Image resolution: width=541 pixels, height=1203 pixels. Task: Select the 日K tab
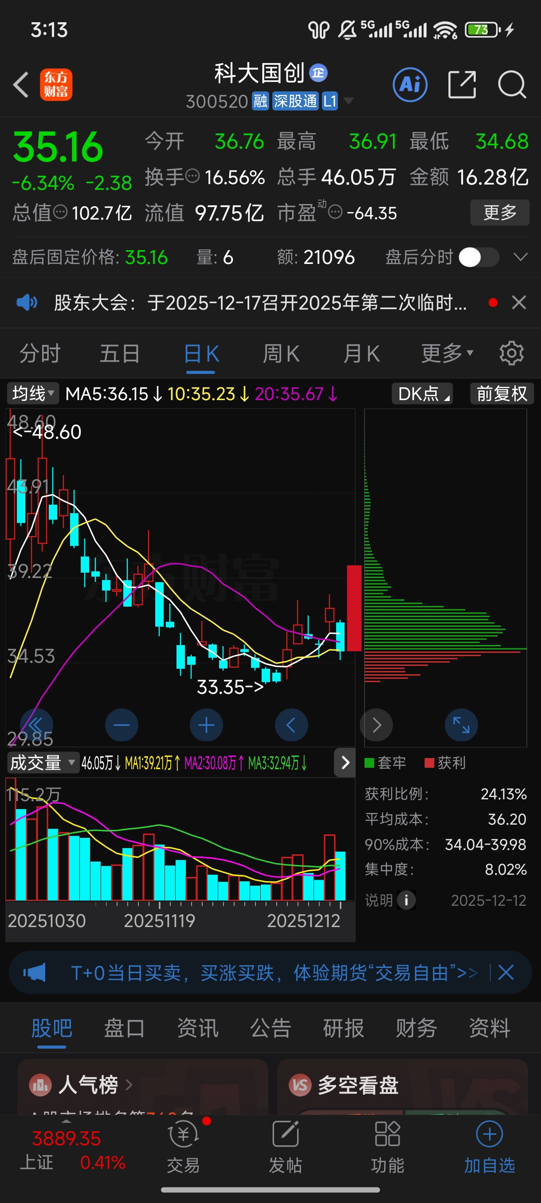click(201, 354)
